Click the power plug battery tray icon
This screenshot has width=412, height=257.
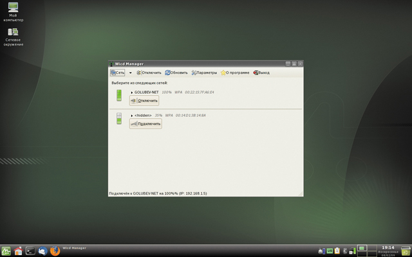(x=322, y=251)
